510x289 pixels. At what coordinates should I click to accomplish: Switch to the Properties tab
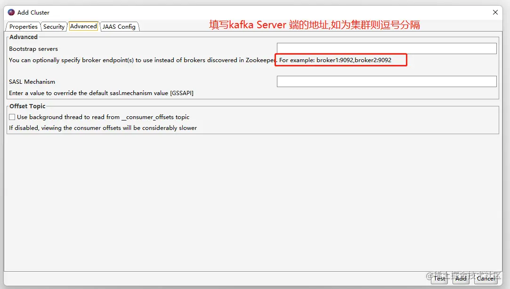23,27
